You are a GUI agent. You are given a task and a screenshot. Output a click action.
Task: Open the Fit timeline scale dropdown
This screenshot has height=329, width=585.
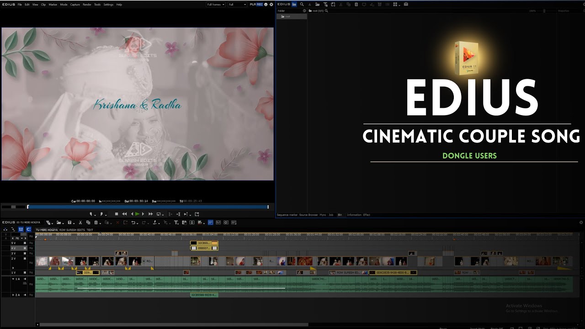tap(22, 239)
